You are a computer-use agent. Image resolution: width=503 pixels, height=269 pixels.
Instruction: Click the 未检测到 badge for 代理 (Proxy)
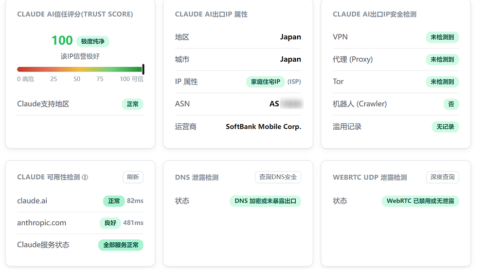coord(442,60)
